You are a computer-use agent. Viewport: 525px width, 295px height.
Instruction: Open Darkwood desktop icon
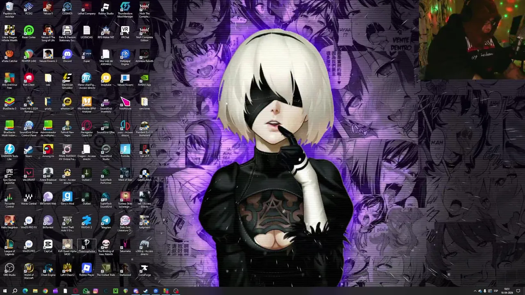125,270
